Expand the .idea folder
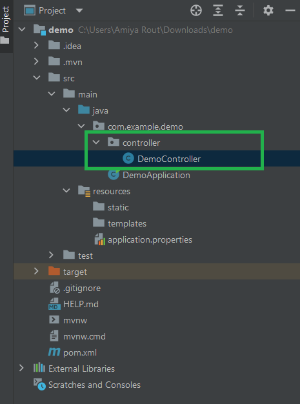The width and height of the screenshot is (300, 404). pos(36,46)
